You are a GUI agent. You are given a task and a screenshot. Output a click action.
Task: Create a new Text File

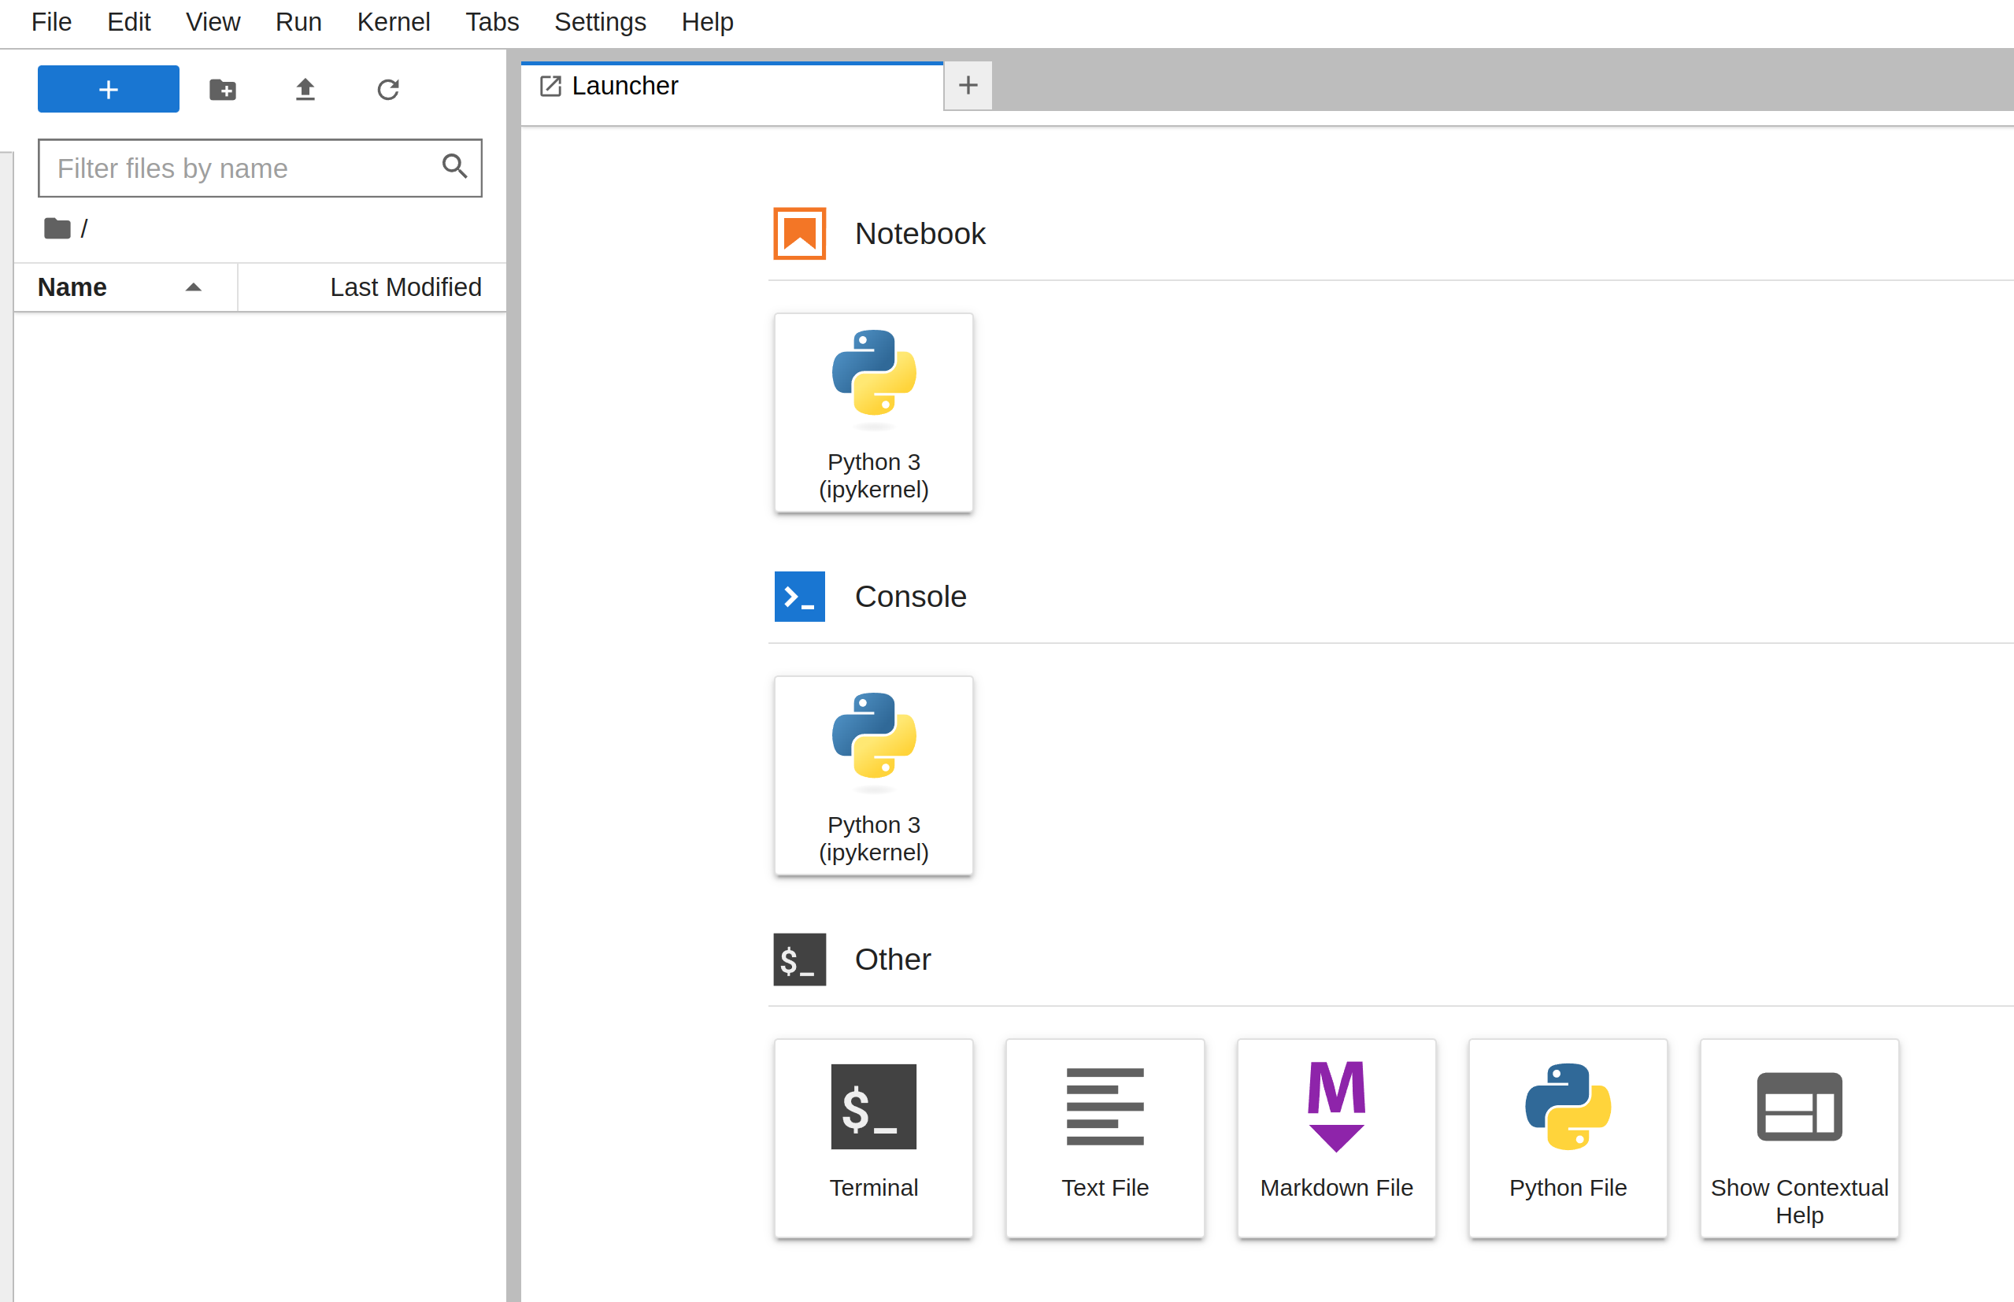[1105, 1138]
